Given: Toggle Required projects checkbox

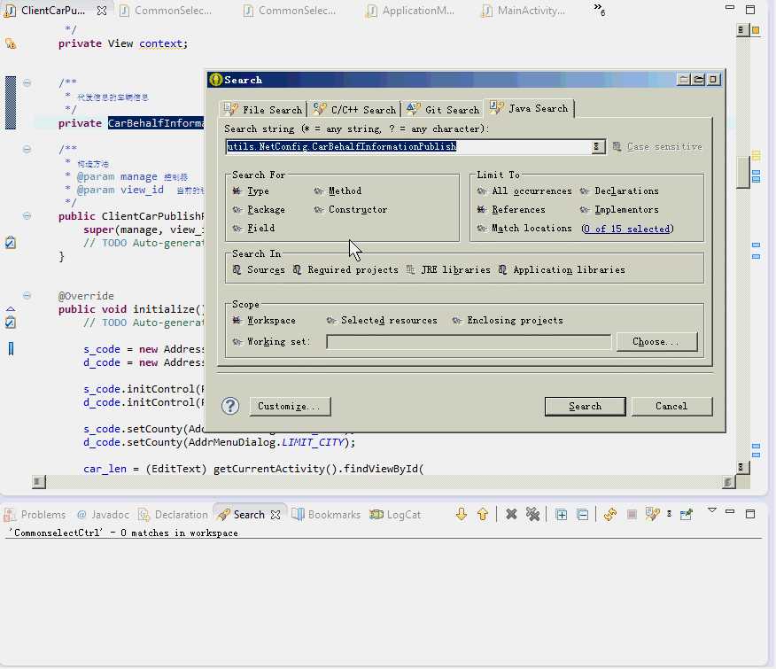Looking at the screenshot, I should pos(345,270).
